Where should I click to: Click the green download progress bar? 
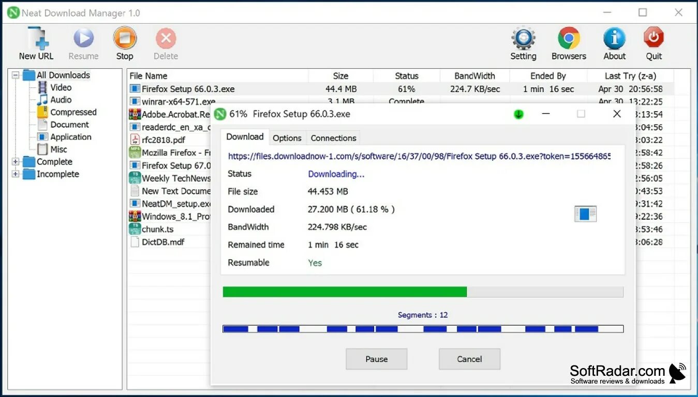tap(423, 292)
